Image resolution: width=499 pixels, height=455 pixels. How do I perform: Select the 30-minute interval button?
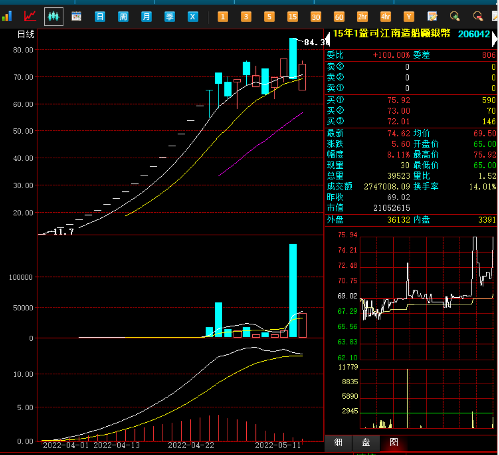tap(316, 17)
